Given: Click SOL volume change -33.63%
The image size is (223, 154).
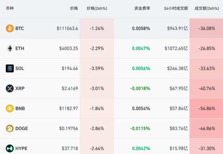Looking at the screenshot, I should click(x=207, y=68).
